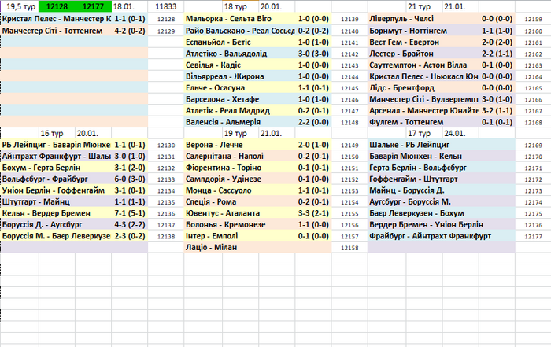Click the score '3-0 (3-0)' for Атлетіко
The height and width of the screenshot is (347, 551).
point(313,54)
